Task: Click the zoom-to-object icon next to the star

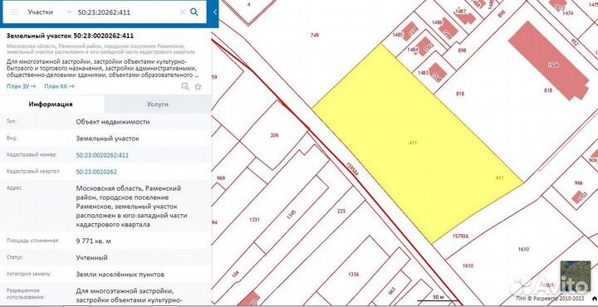Action: [x=185, y=86]
